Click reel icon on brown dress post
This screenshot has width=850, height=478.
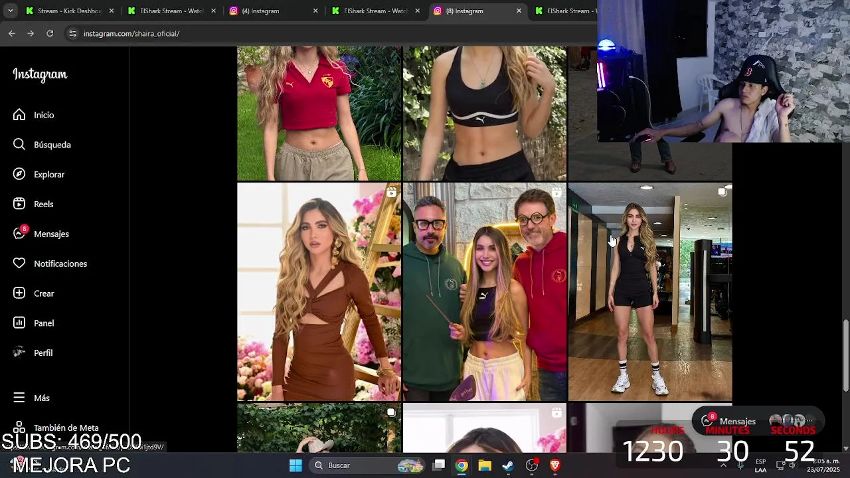(x=391, y=193)
